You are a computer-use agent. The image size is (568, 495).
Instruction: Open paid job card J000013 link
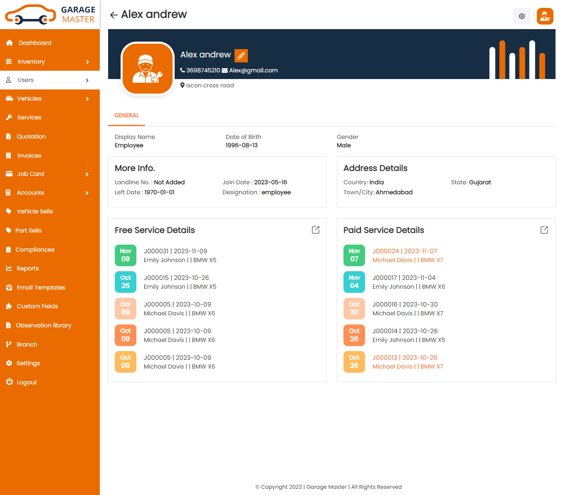[405, 358]
